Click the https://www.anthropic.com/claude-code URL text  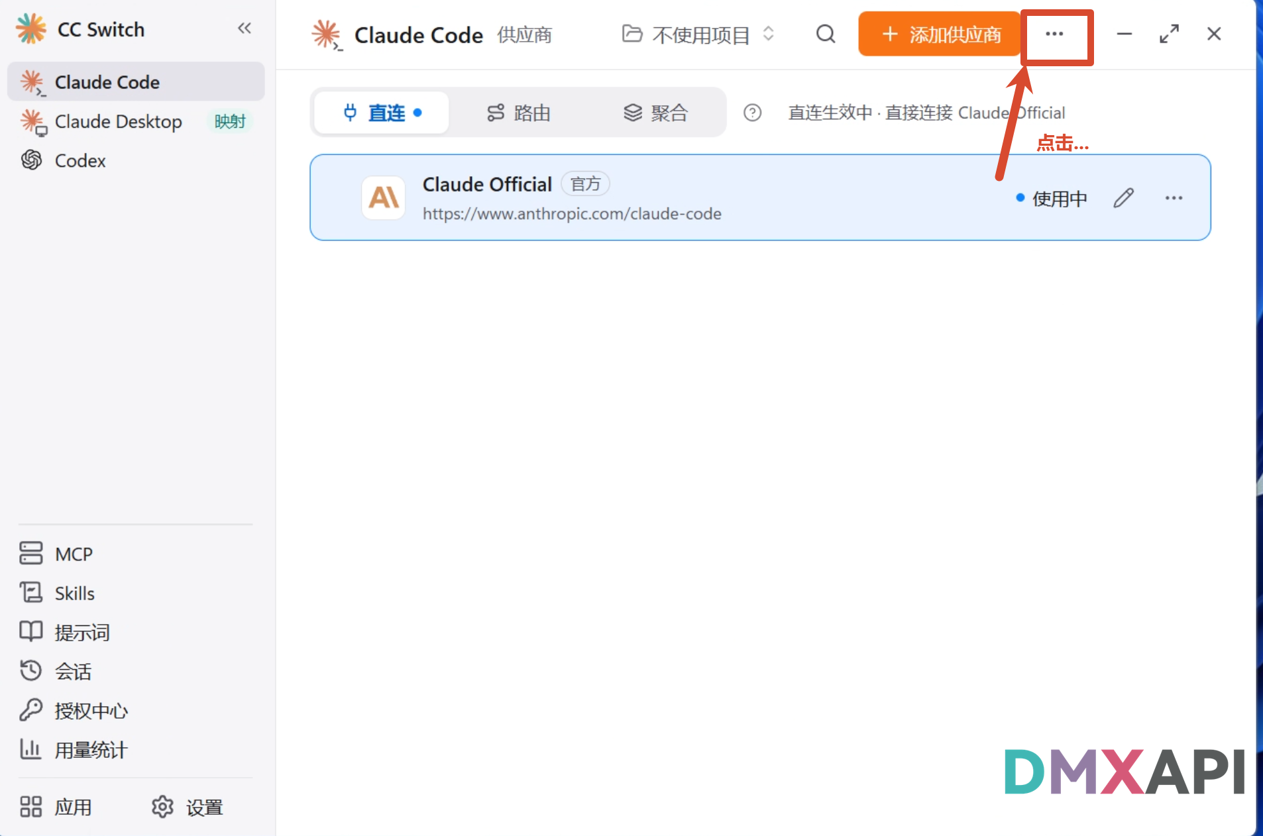(x=572, y=213)
